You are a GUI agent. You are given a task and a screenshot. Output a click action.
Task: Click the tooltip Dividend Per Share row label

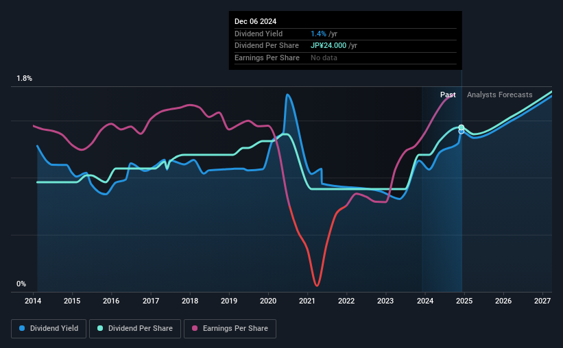tap(267, 46)
